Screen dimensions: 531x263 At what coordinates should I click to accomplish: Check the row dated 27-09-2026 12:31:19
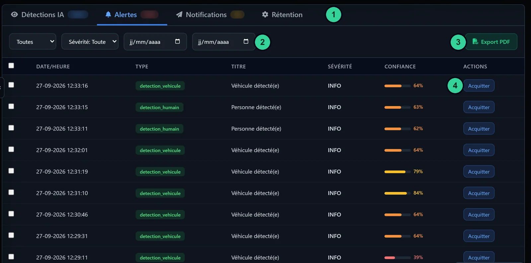[11, 171]
